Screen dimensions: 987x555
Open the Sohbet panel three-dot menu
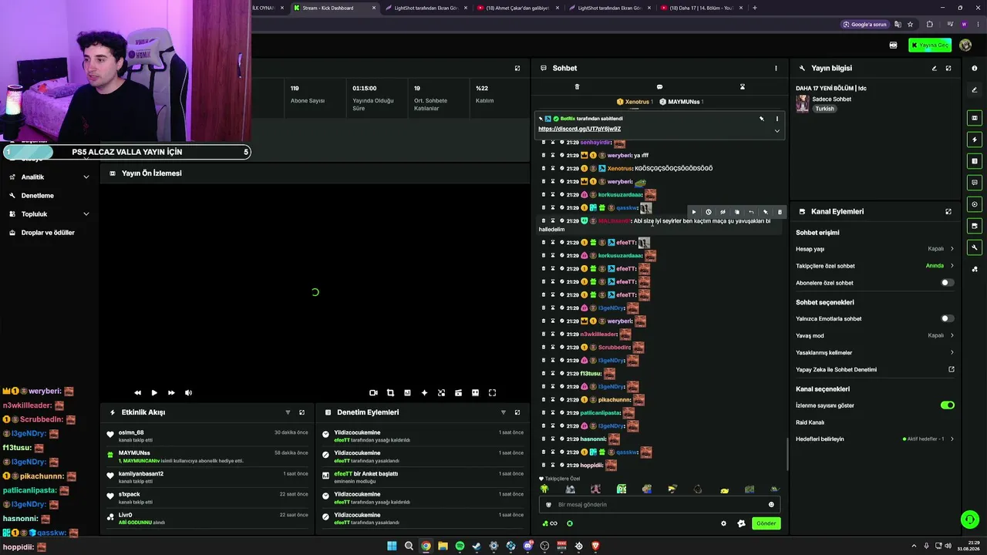tap(776, 68)
